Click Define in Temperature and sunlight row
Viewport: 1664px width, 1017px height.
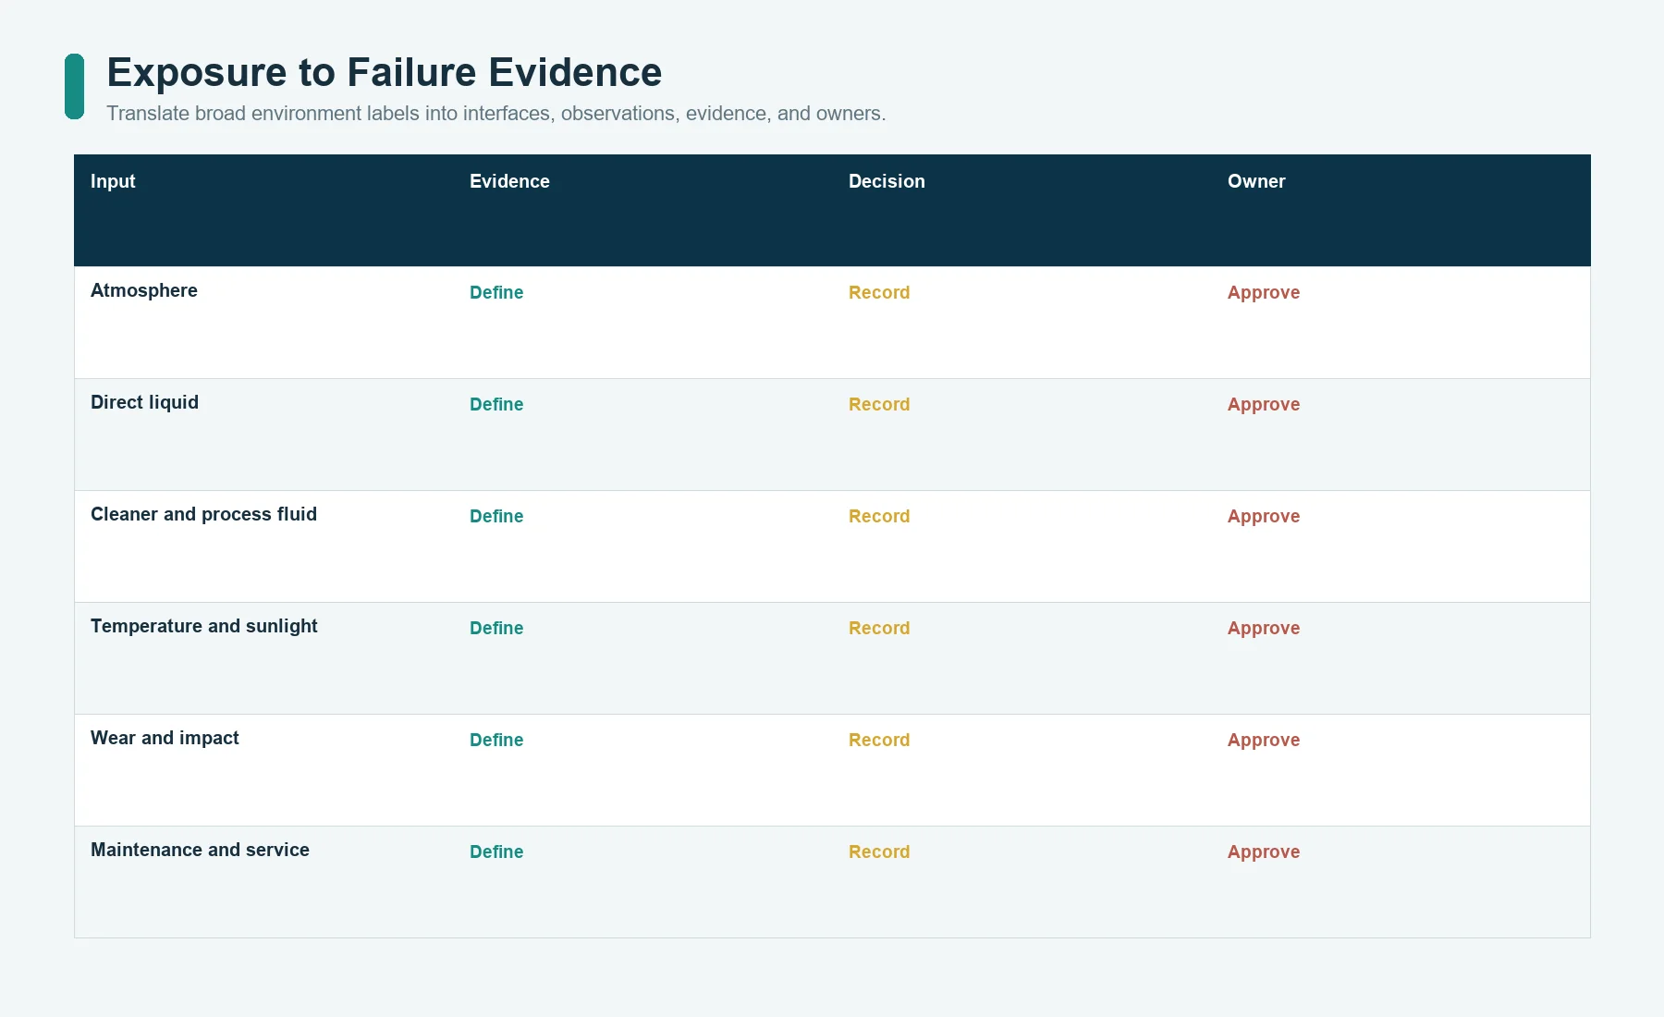pos(496,628)
